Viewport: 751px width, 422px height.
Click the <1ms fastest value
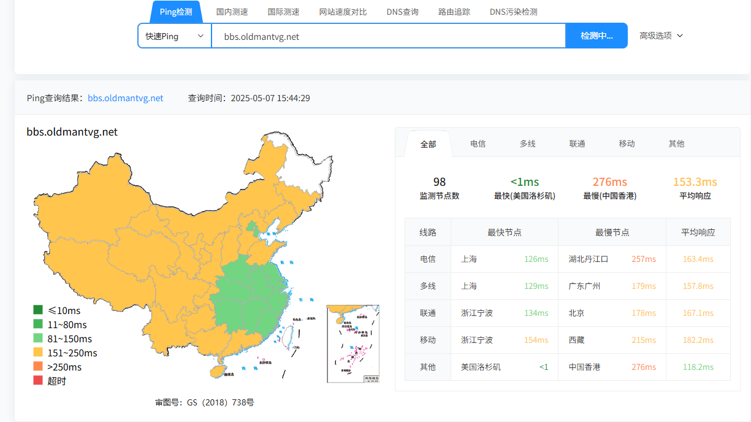(525, 182)
